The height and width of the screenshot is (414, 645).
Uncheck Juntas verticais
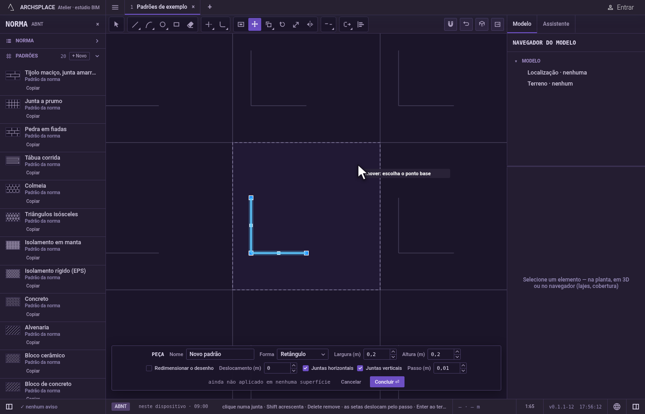pos(360,368)
